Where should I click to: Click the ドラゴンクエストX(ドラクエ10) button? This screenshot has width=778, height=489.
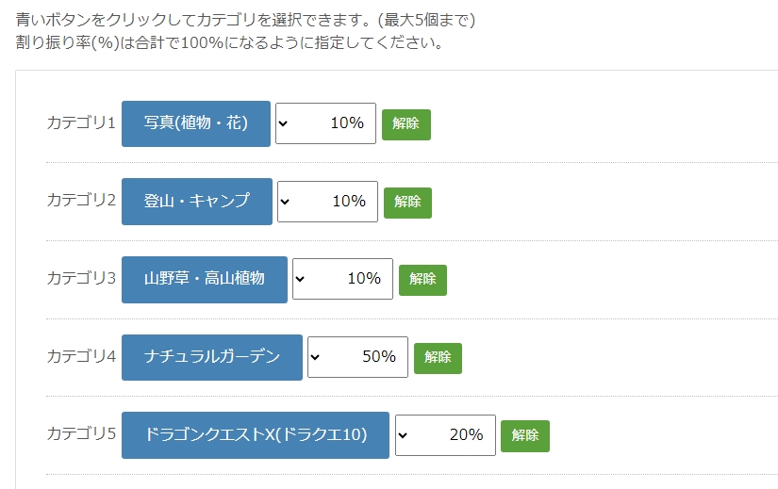click(x=256, y=434)
